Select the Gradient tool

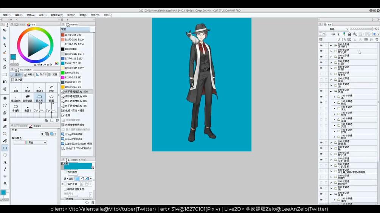5,120
